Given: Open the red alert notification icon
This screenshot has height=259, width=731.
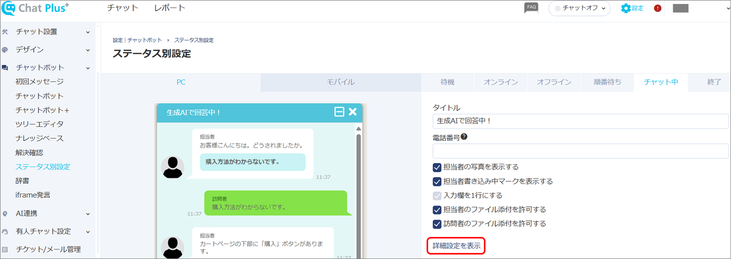Looking at the screenshot, I should [x=657, y=8].
